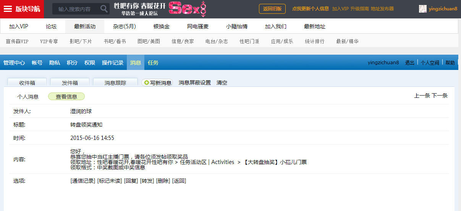Click the 加入VIP link in header
This screenshot has width=461, height=211.
click(340, 9)
